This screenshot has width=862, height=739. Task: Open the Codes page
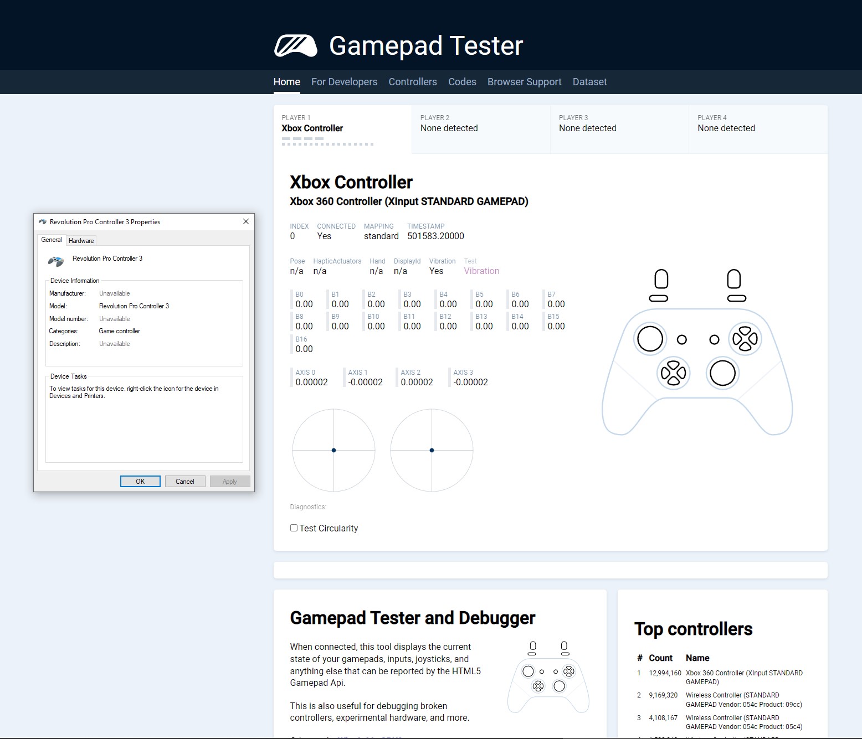point(462,82)
